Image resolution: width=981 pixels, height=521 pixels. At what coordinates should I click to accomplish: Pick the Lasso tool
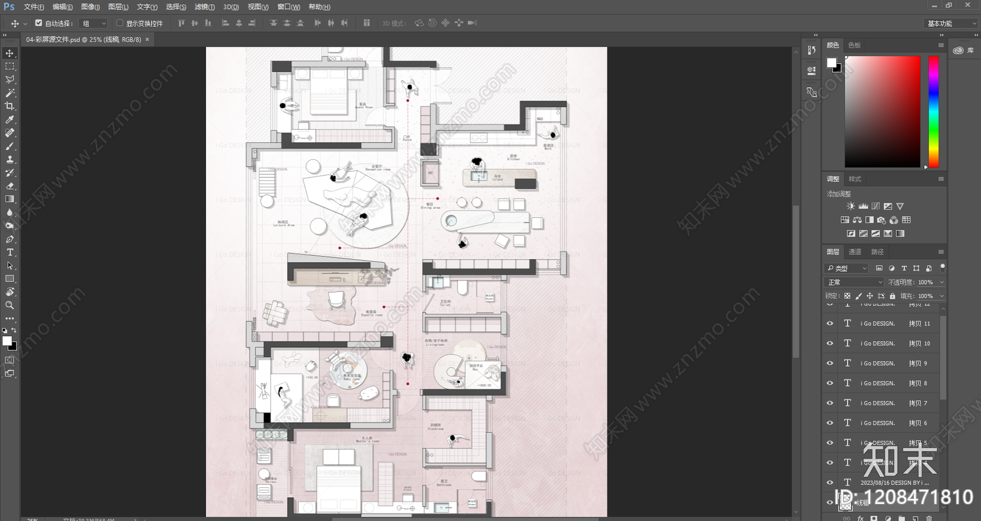tap(10, 80)
